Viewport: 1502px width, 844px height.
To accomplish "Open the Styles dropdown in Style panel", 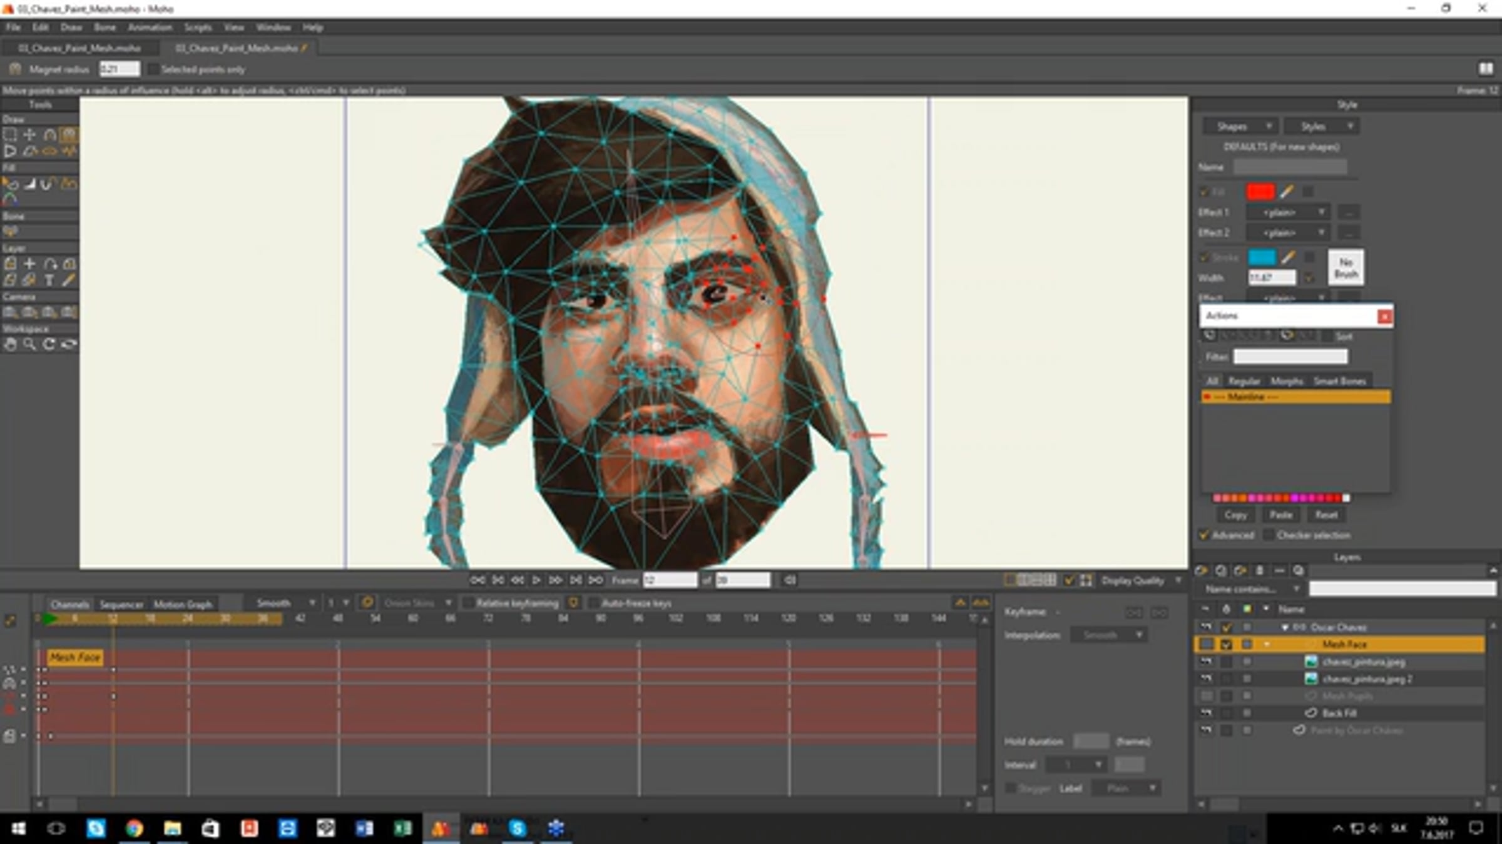I will (1322, 126).
